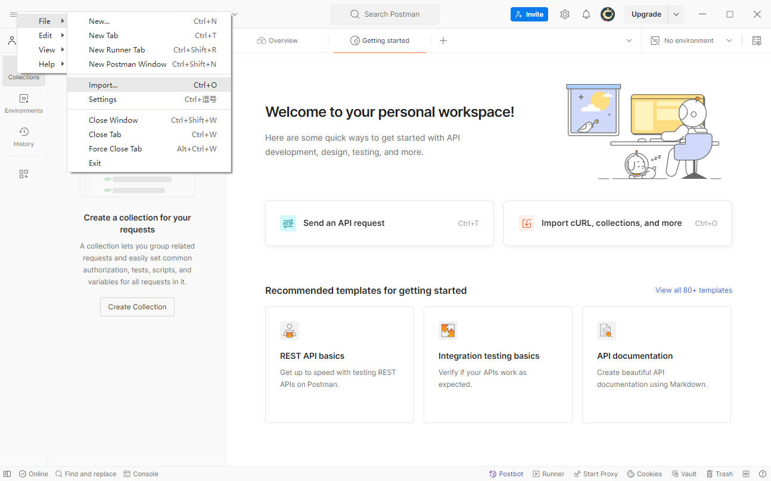771x481 pixels.
Task: Open the View all 80+ templates link
Action: pyautogui.click(x=694, y=290)
